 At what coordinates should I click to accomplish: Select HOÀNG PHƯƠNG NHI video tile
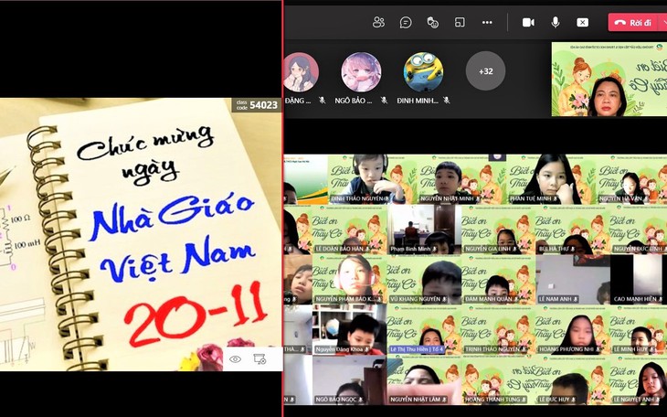click(x=573, y=330)
